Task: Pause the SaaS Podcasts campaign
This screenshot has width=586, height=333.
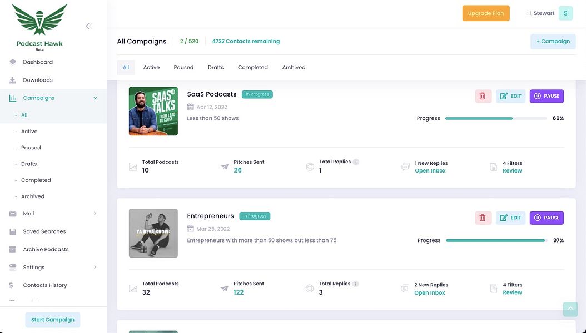Action: coord(547,96)
